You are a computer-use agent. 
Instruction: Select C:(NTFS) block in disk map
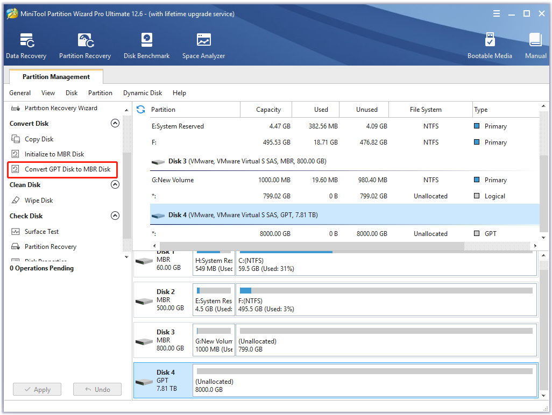pyautogui.click(x=386, y=263)
